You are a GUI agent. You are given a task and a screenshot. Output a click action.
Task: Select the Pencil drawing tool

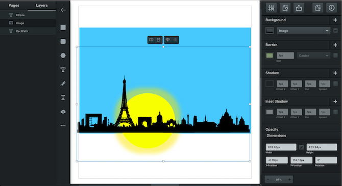coord(63,84)
